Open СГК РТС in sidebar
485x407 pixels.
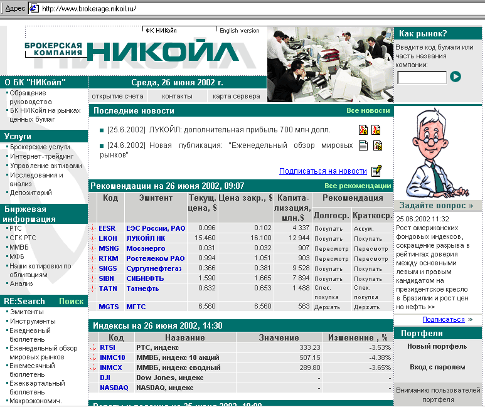[23, 238]
